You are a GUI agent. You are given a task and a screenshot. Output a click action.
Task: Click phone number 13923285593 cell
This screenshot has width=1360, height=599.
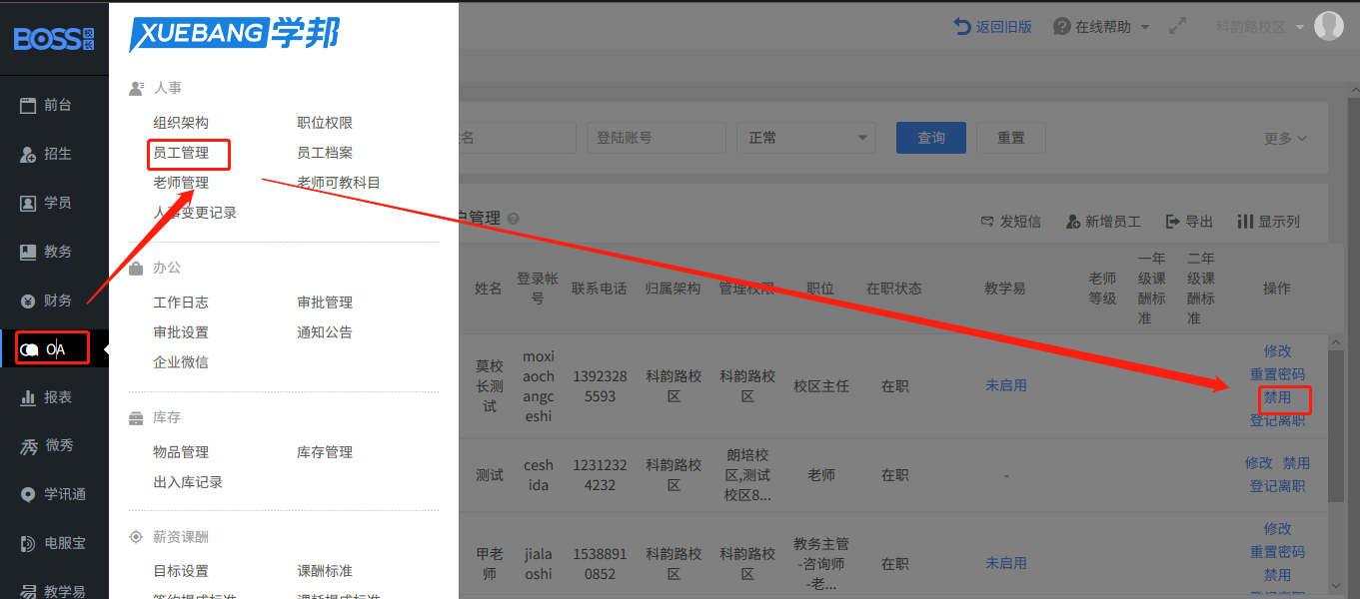[600, 386]
